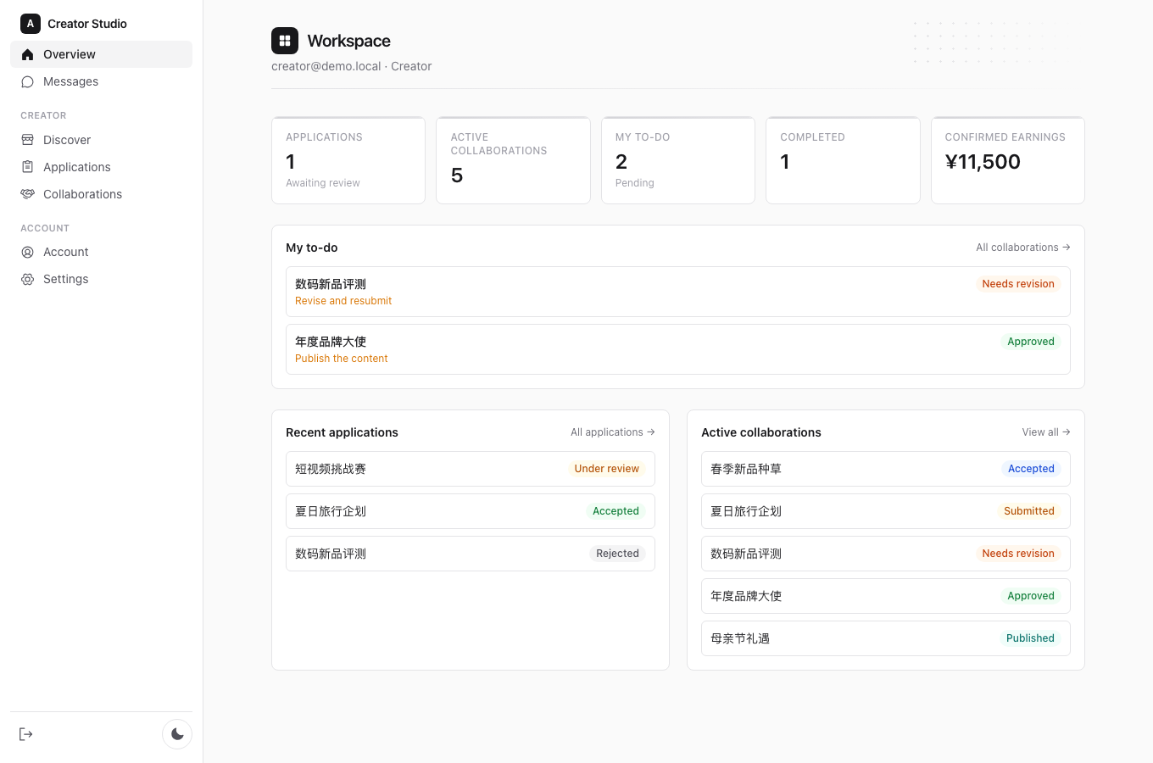
Task: Click the Active Collaborations stat card
Action: coord(513,160)
